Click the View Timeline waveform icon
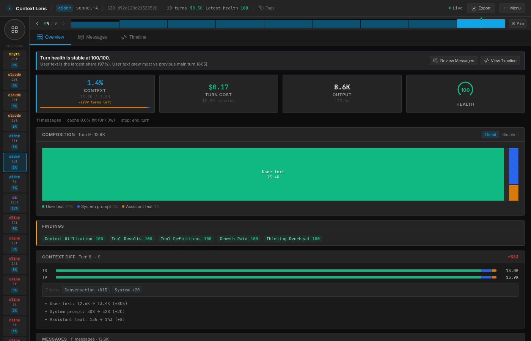Screen dimensions: 531x341 pos(487,61)
